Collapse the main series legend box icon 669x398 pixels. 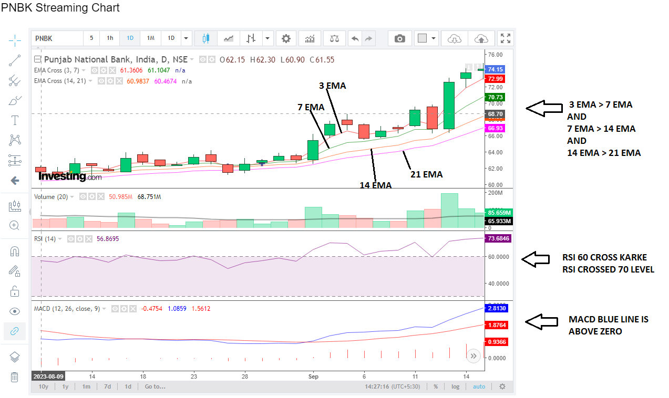[37, 59]
